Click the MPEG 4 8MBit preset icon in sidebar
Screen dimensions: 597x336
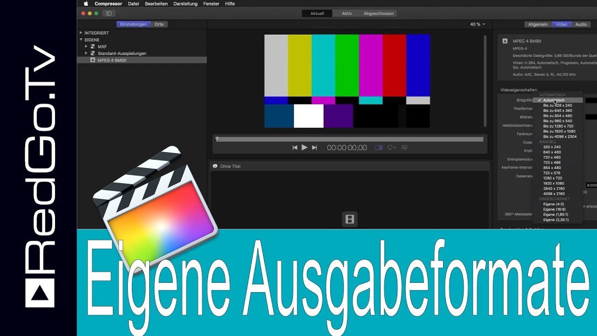coord(93,60)
